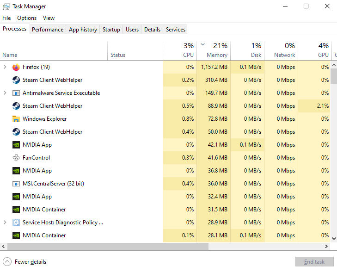Open the View menu
The width and height of the screenshot is (337, 272).
point(49,18)
